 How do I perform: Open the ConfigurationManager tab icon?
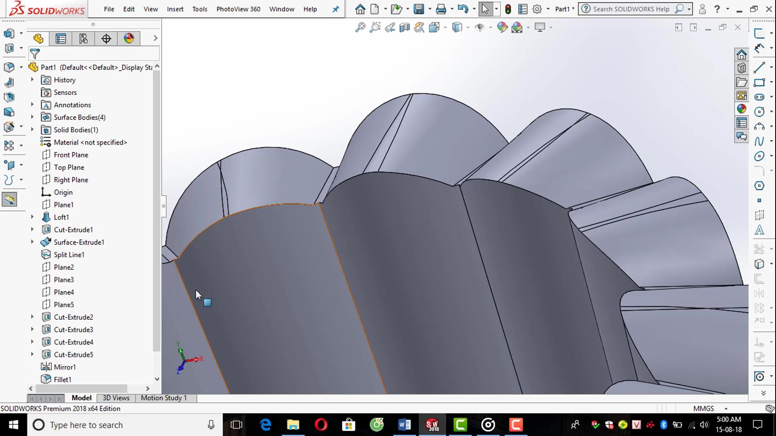tap(83, 39)
